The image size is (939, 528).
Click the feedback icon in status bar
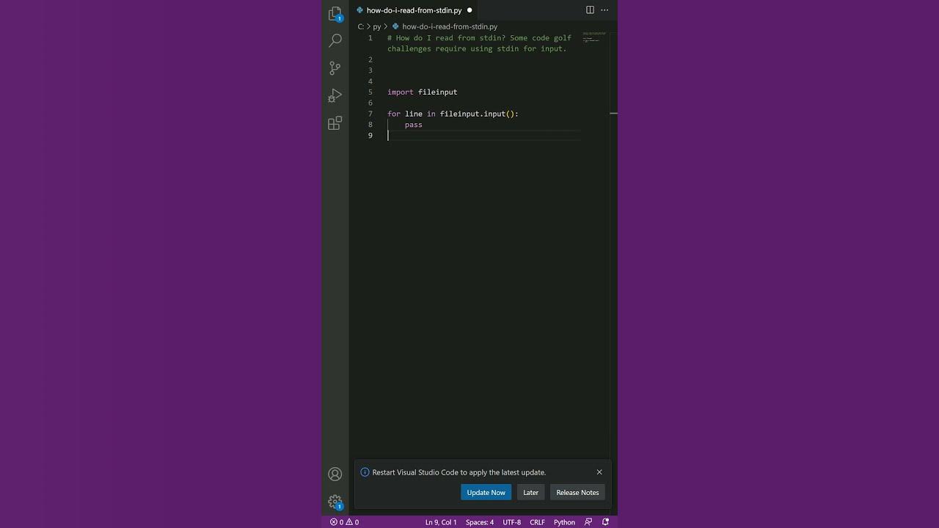pyautogui.click(x=588, y=522)
